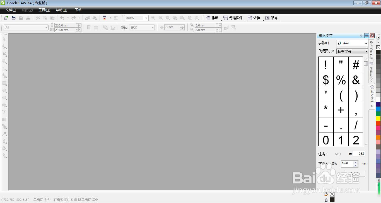This screenshot has height=203, width=381.
Task: Select the Polygon tool
Action: [x=4, y=98]
